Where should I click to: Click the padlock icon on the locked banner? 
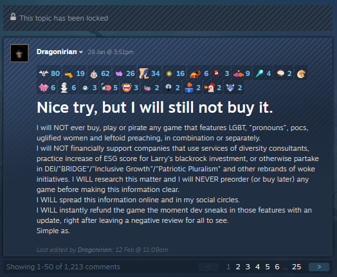(13, 17)
